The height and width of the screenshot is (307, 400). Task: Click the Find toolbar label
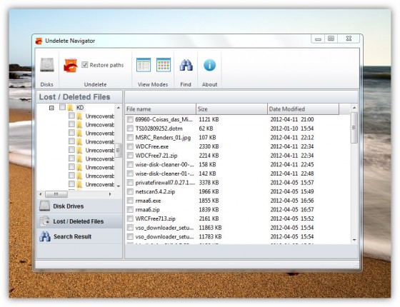186,84
